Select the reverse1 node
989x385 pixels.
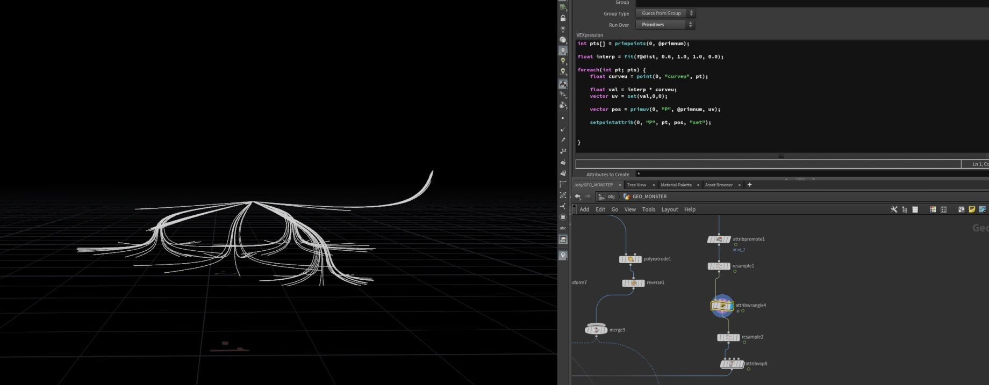pos(633,283)
